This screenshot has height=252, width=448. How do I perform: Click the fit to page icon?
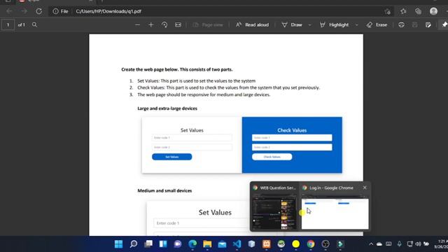pos(178,25)
